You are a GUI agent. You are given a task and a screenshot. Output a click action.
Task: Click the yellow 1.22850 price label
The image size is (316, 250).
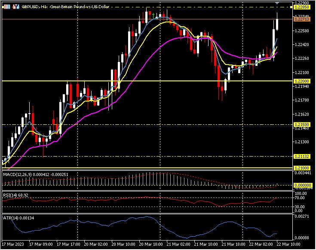click(x=302, y=7)
